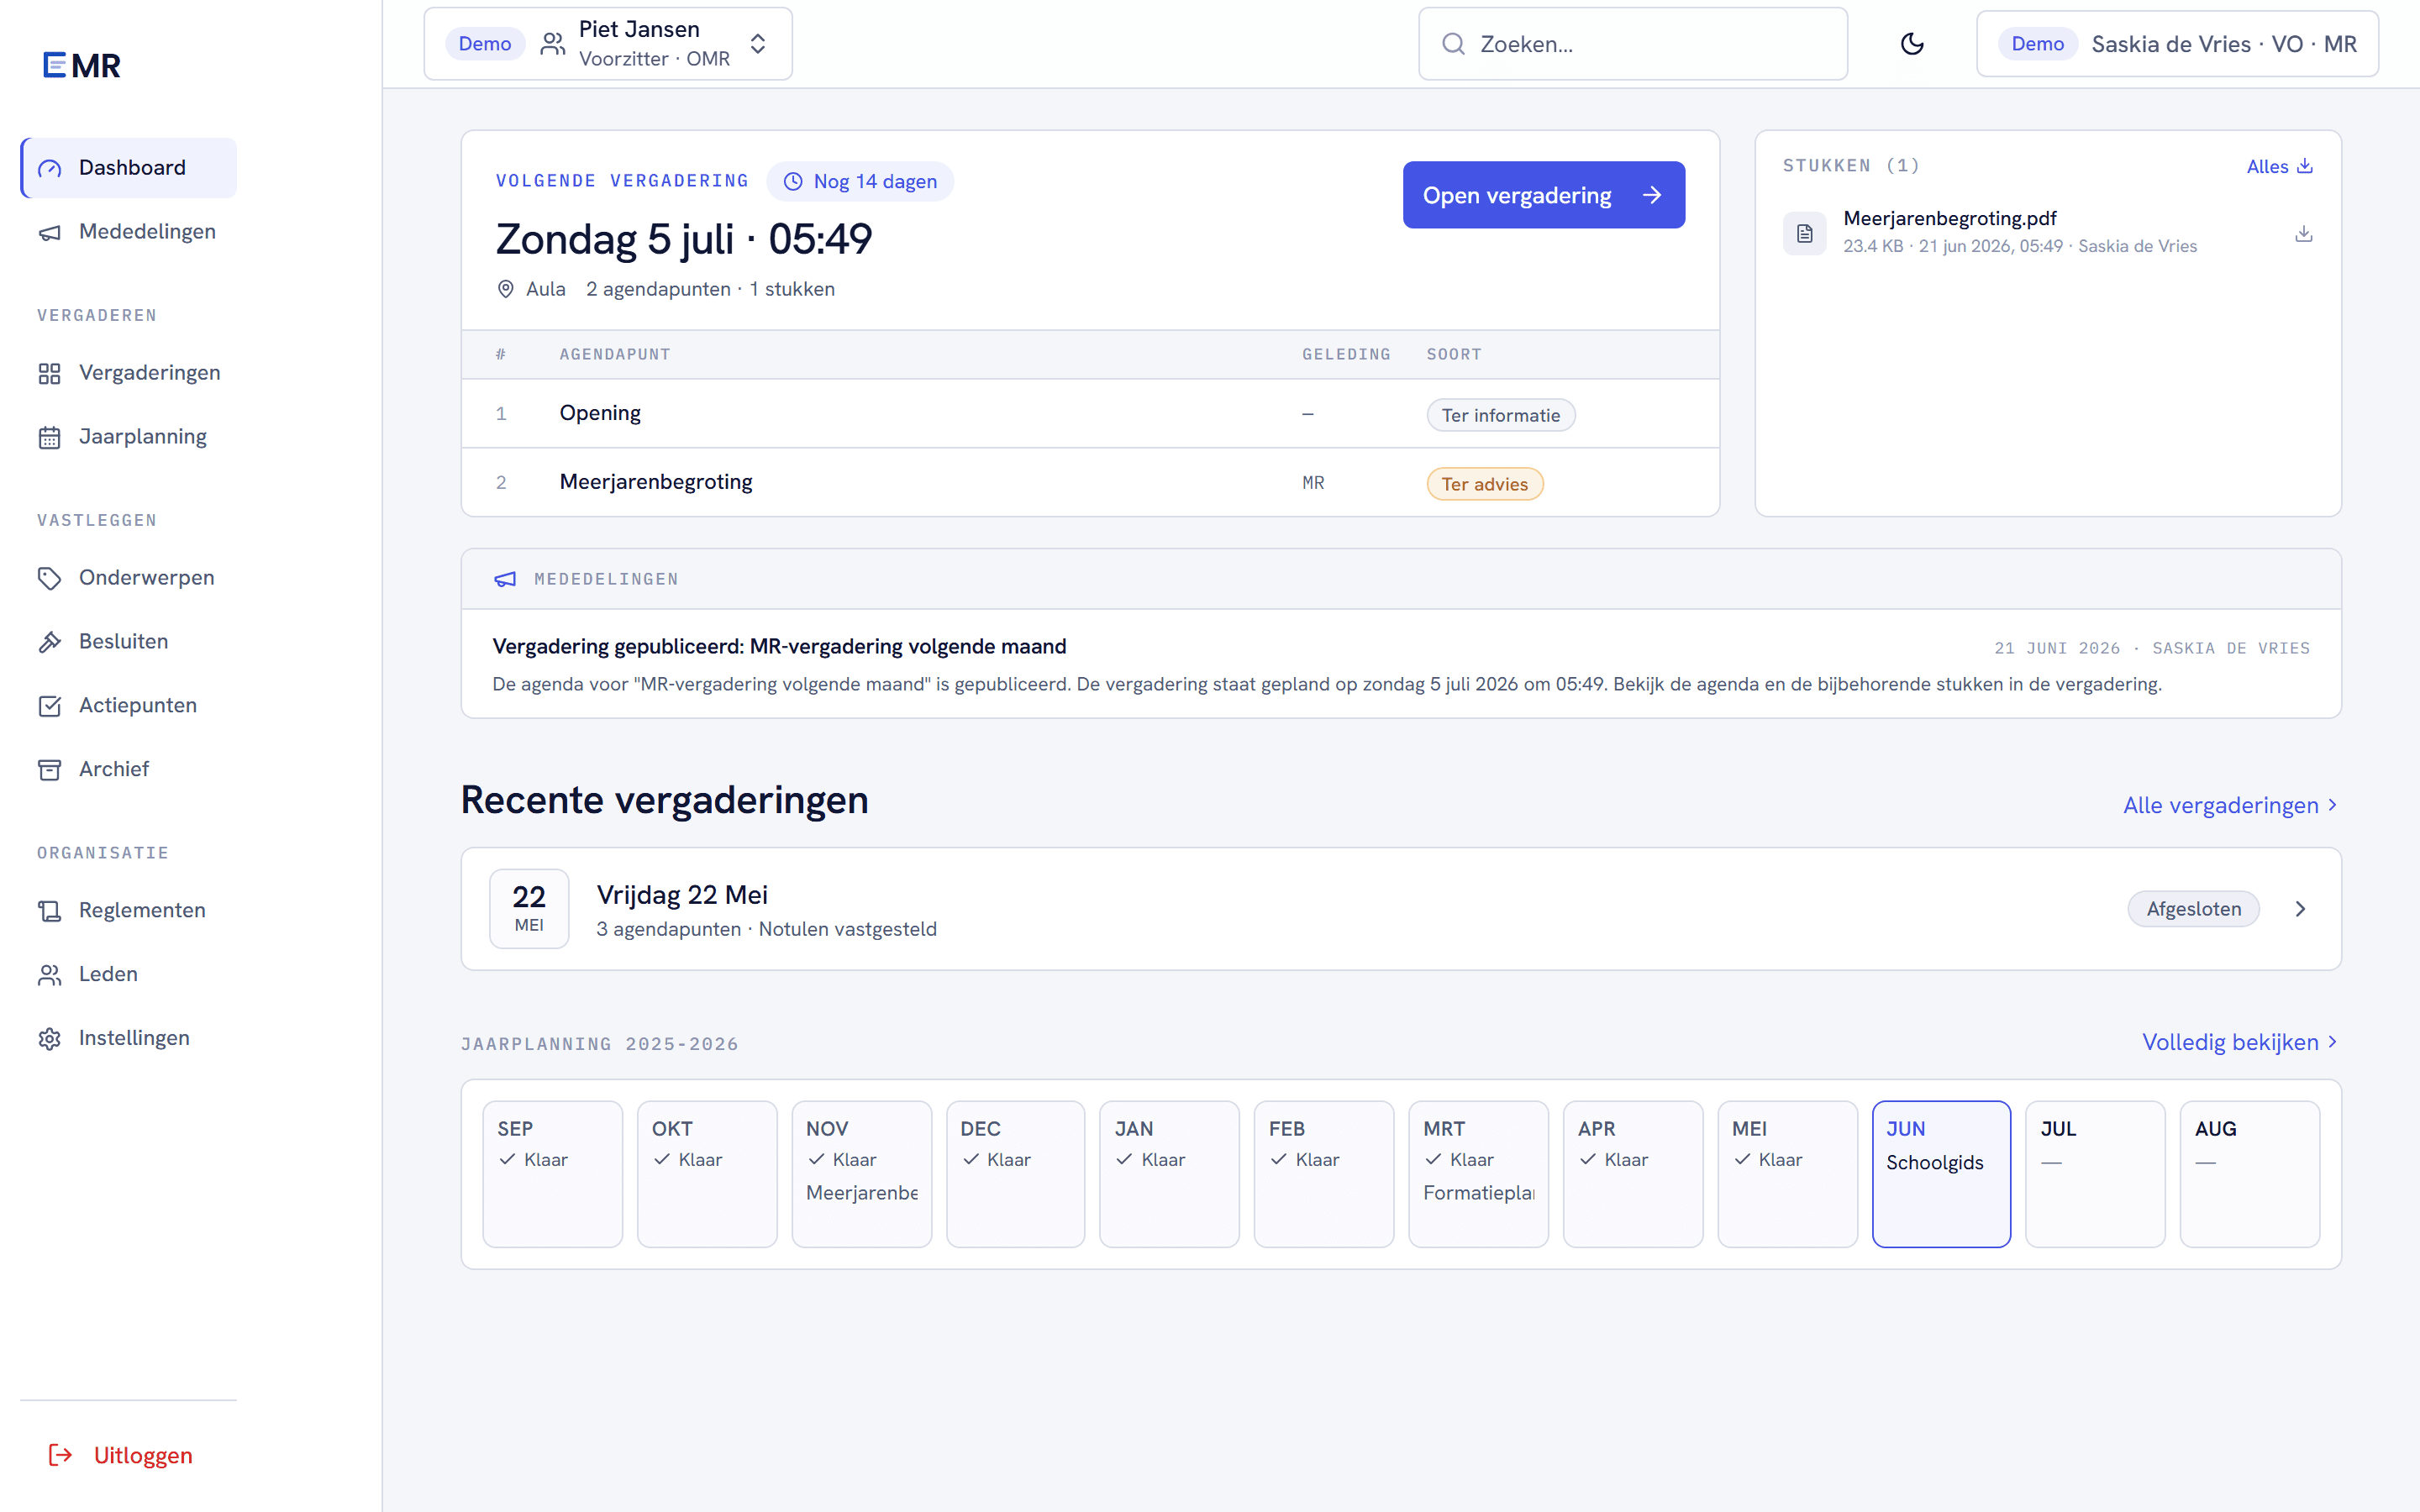
Task: Open Meerjarenbegroting.pdf file name
Action: (1949, 218)
